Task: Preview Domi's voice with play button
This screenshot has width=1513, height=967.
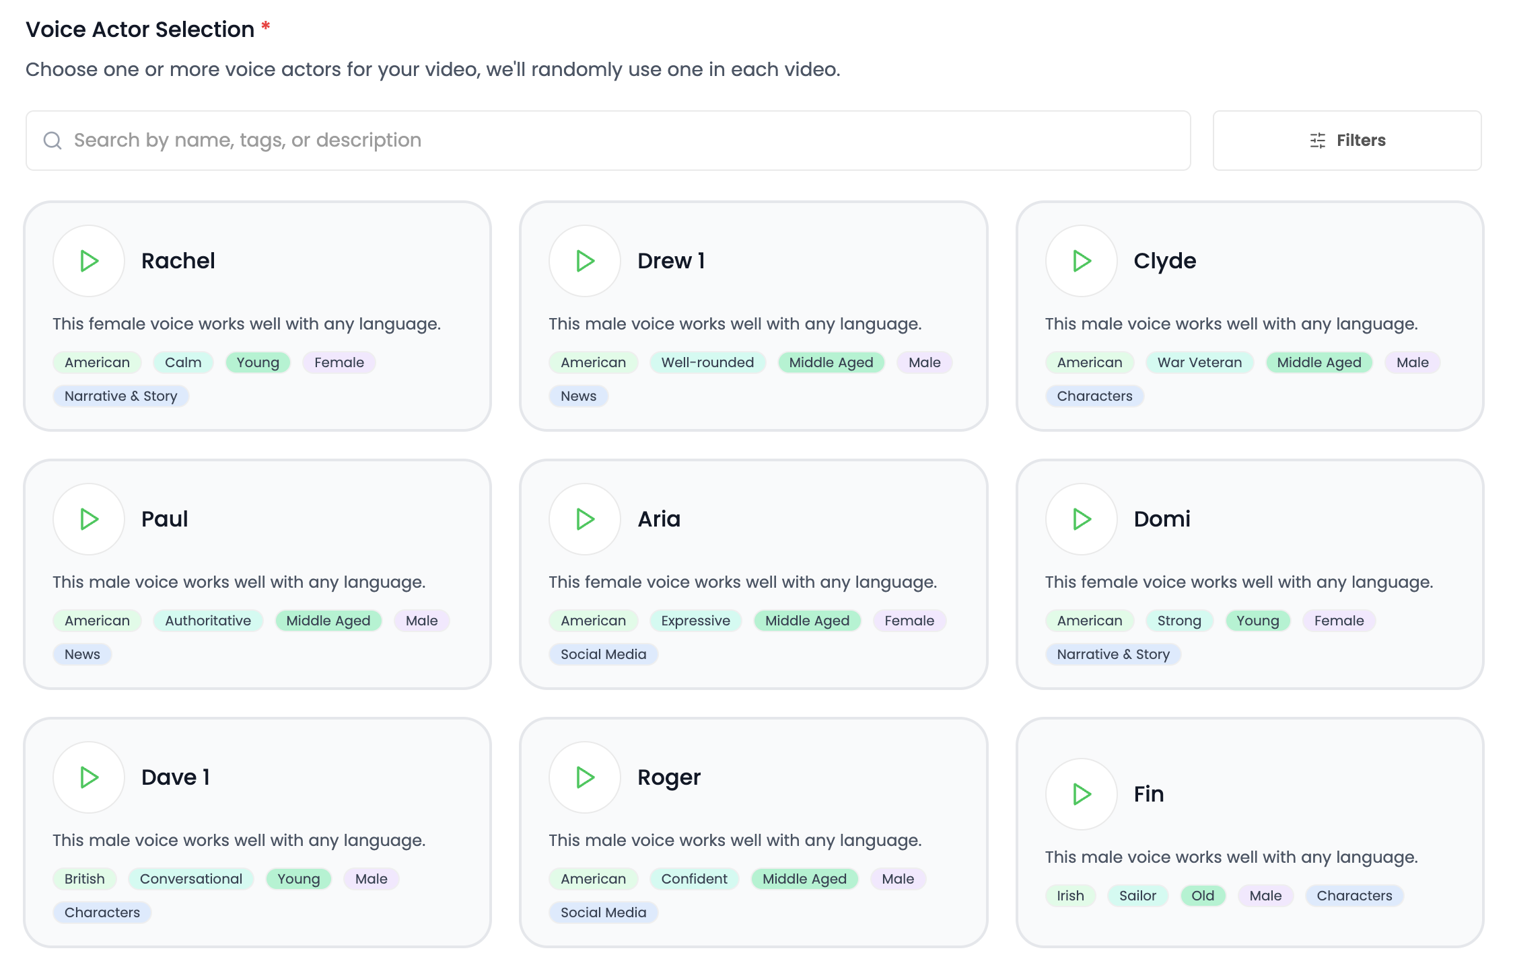Action: point(1081,519)
